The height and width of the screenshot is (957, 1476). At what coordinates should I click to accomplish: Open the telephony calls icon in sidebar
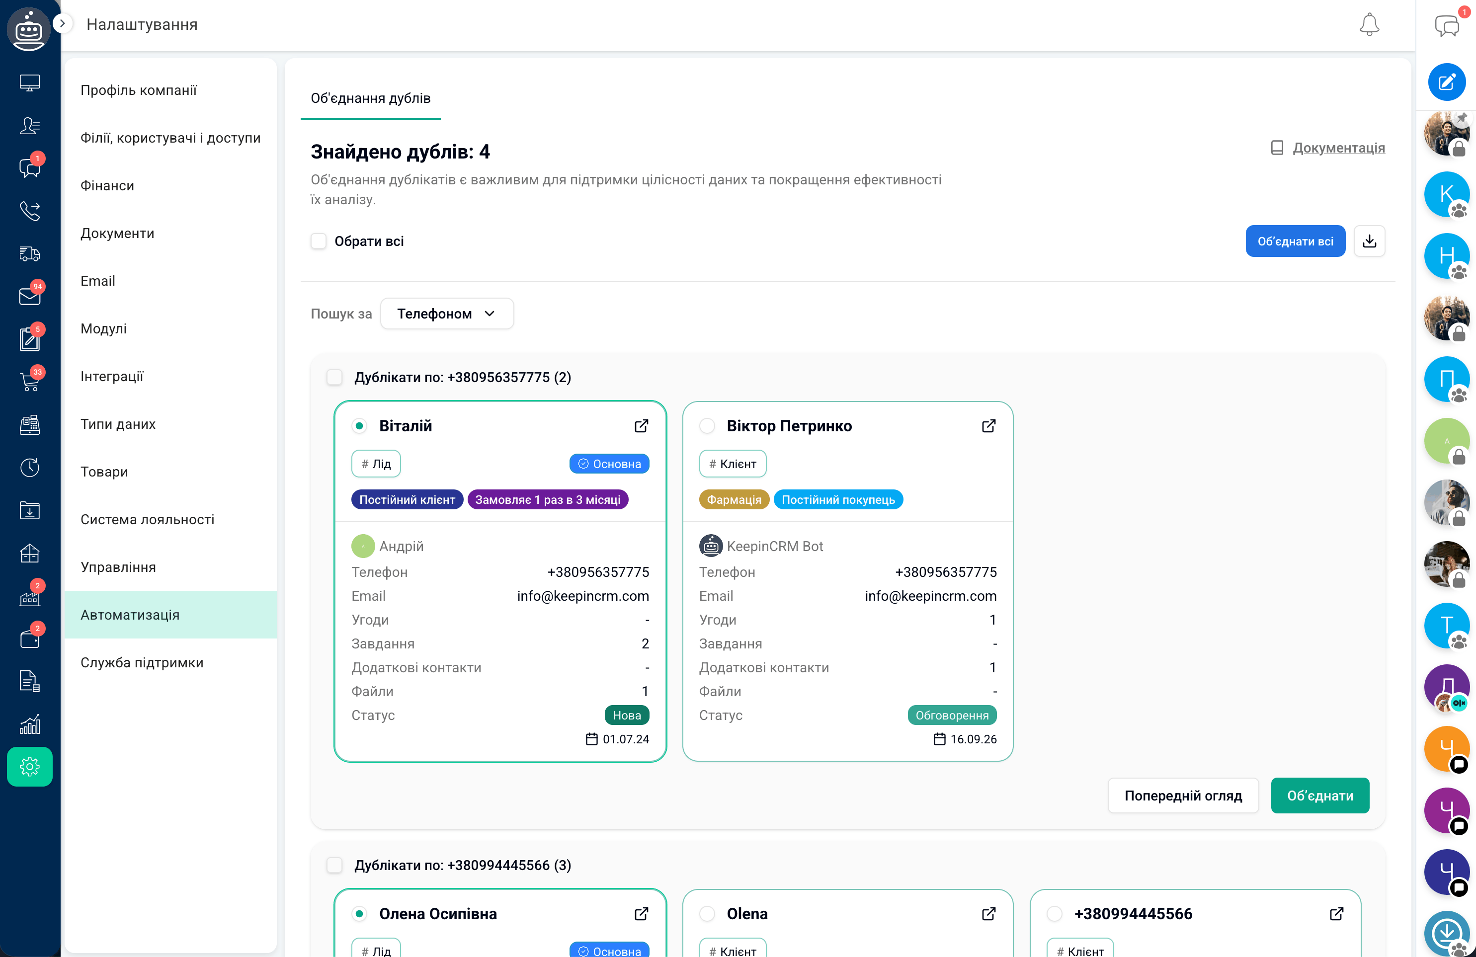[x=30, y=211]
